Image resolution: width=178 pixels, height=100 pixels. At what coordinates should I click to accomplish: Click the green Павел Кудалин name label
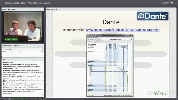[x=11, y=39]
